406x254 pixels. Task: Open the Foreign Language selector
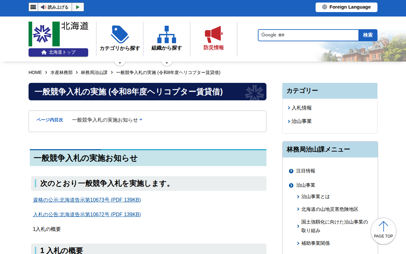[x=346, y=7]
